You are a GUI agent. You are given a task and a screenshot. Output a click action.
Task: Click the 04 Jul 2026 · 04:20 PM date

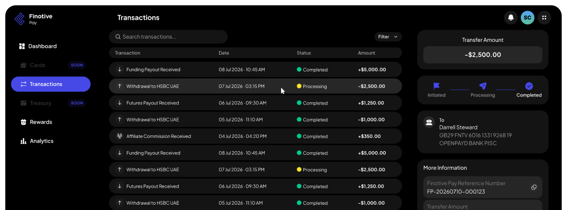tap(242, 136)
